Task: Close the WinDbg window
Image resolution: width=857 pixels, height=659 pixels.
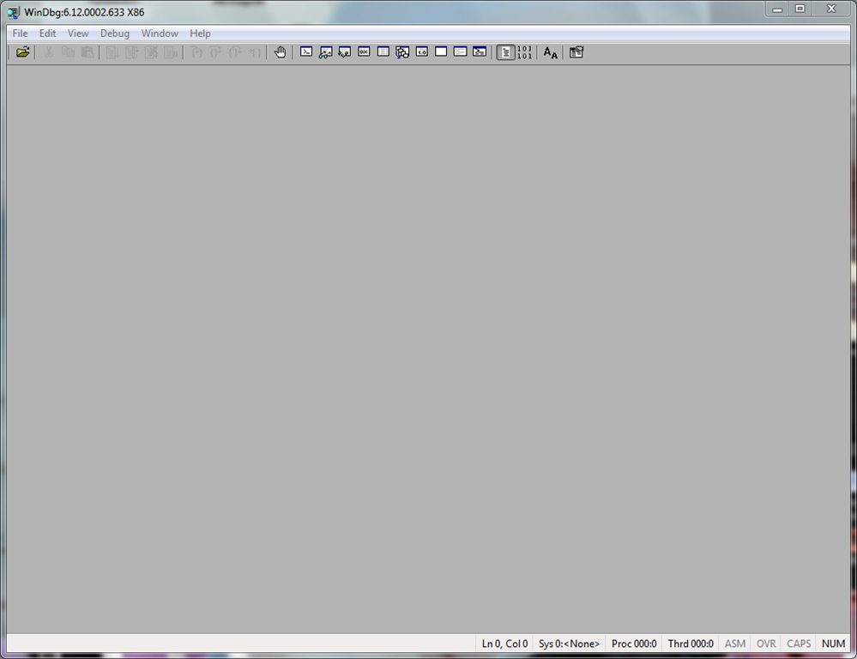Action: pos(831,9)
